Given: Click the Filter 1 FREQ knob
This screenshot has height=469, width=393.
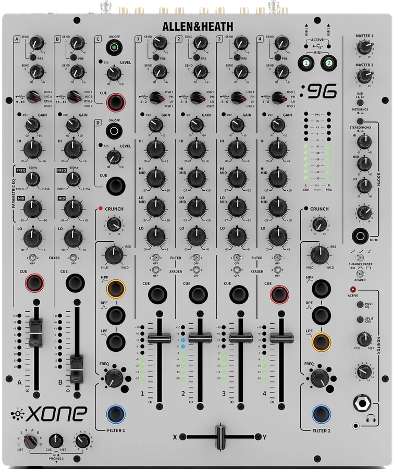Looking at the screenshot, I should pos(114,378).
